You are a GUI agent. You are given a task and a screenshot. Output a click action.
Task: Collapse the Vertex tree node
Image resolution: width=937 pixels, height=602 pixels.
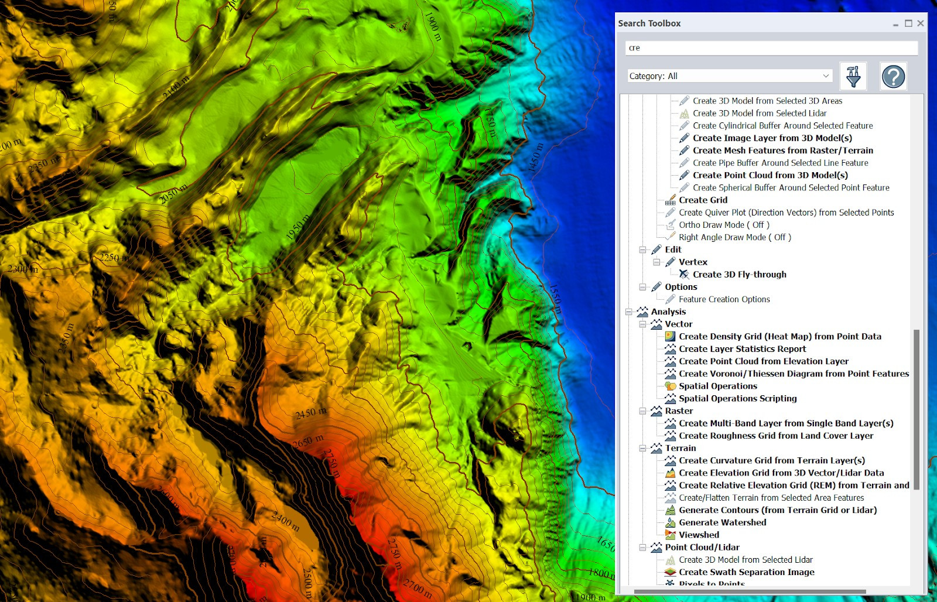[x=656, y=262]
